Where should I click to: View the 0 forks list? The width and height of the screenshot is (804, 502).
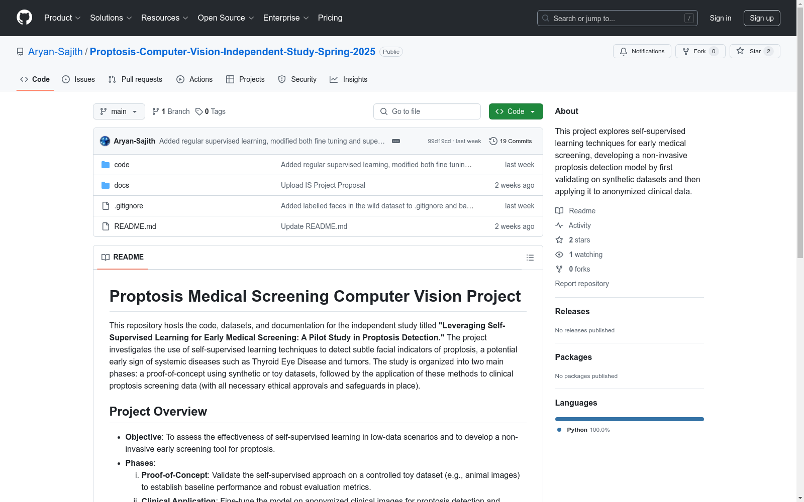tap(573, 269)
